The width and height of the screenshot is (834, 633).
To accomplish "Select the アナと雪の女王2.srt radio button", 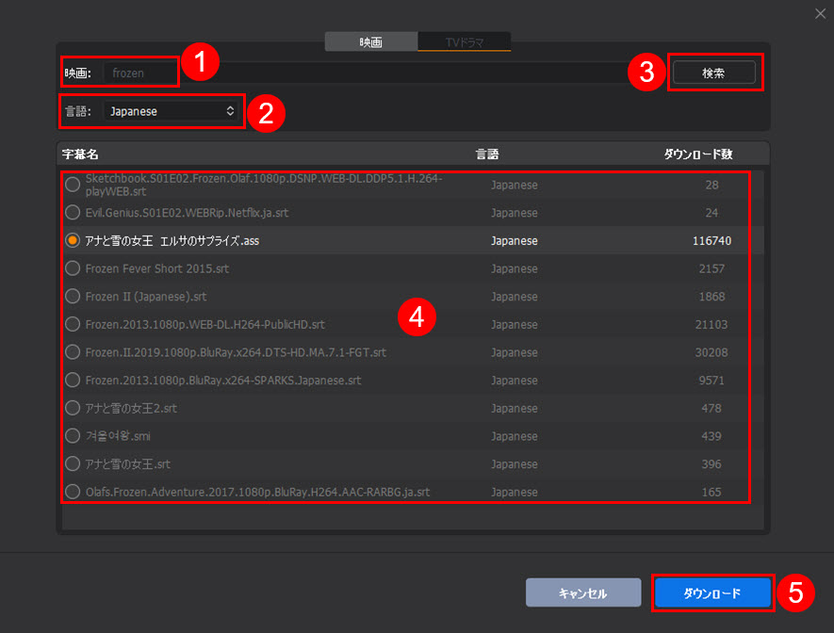I will pos(73,409).
